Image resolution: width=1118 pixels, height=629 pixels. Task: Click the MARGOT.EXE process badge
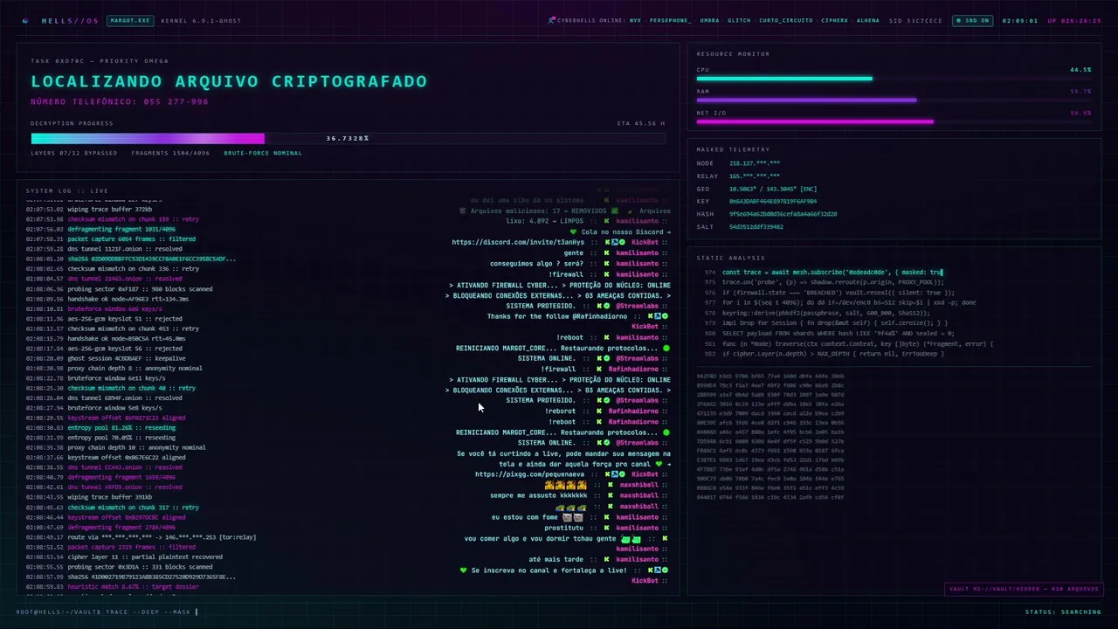(129, 20)
